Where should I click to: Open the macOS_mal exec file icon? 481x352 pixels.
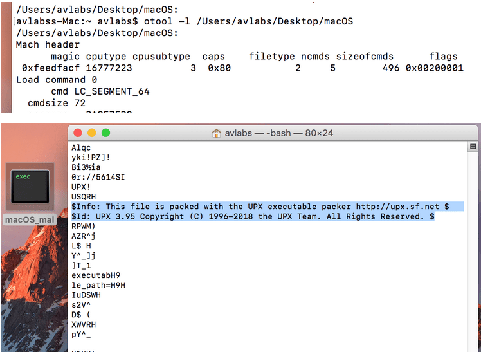click(x=30, y=186)
